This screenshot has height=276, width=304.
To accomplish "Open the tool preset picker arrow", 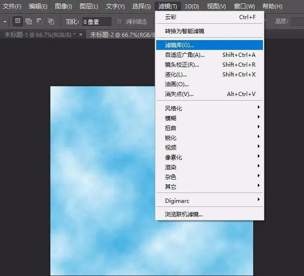I will (5, 21).
